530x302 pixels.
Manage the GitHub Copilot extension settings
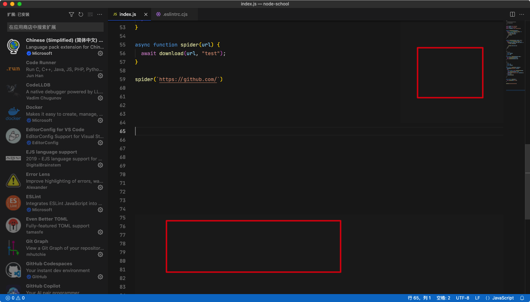(100, 299)
